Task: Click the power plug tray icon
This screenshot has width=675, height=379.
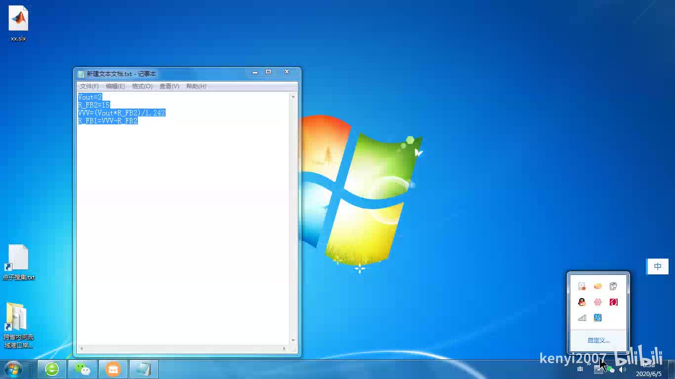Action: pyautogui.click(x=614, y=286)
